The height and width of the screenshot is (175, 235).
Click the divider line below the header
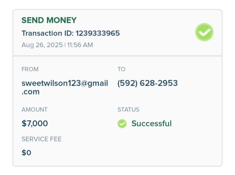coord(117,56)
